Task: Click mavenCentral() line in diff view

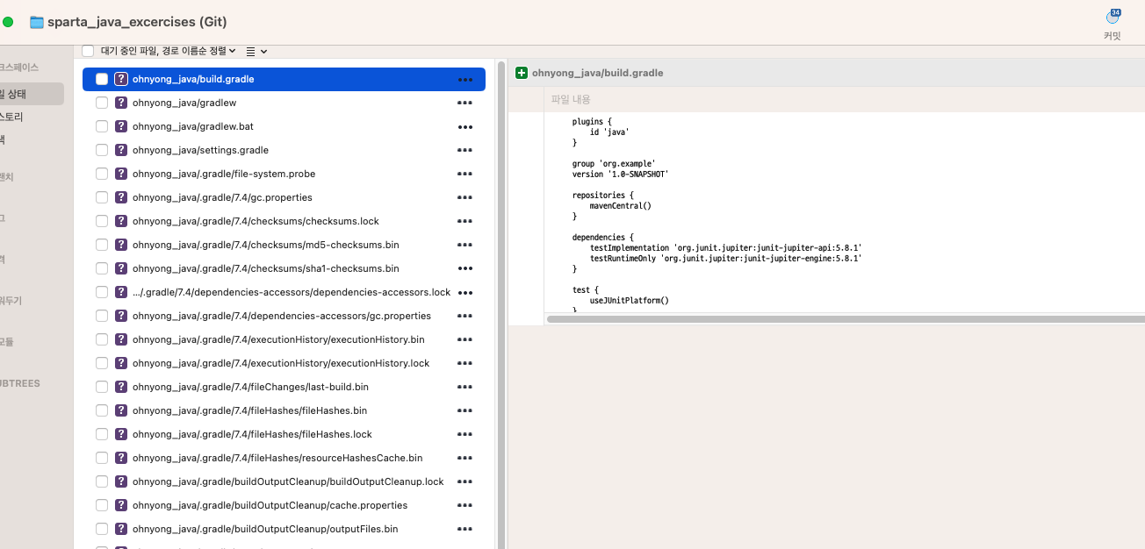Action: point(621,206)
